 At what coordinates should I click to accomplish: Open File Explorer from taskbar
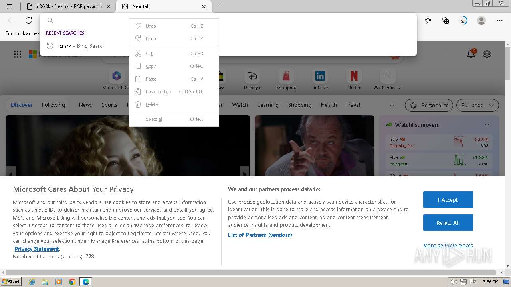click(45, 282)
